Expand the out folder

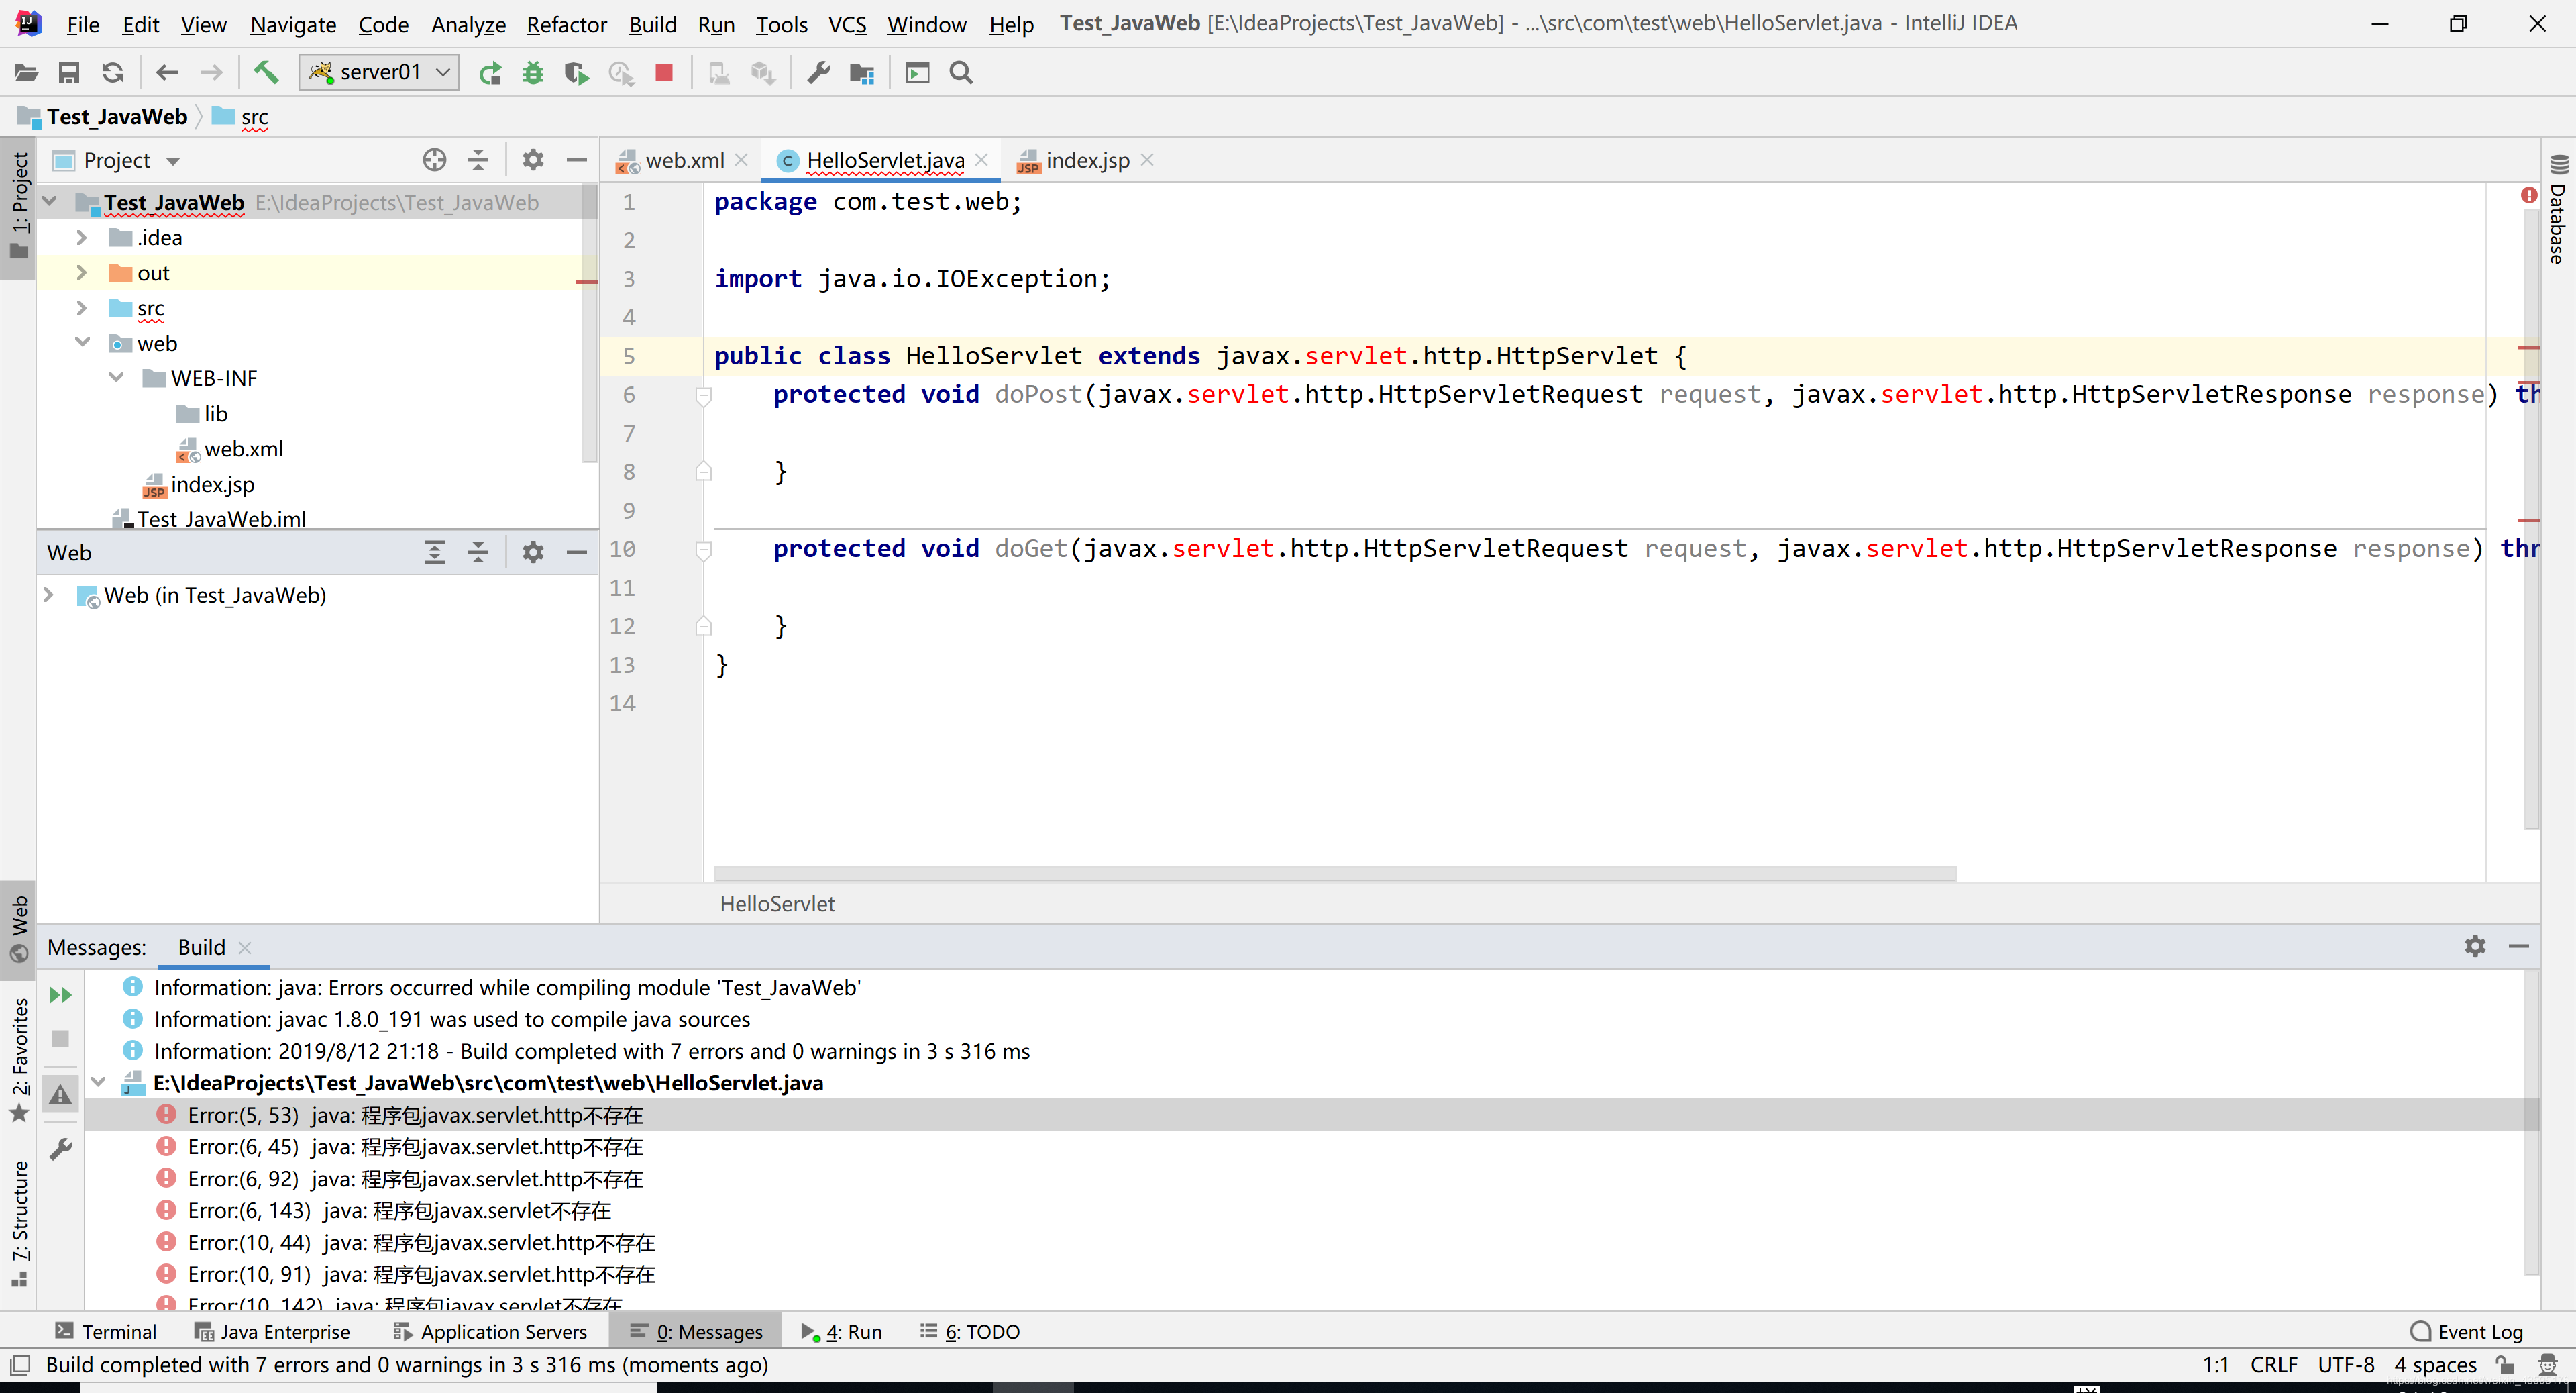point(82,273)
